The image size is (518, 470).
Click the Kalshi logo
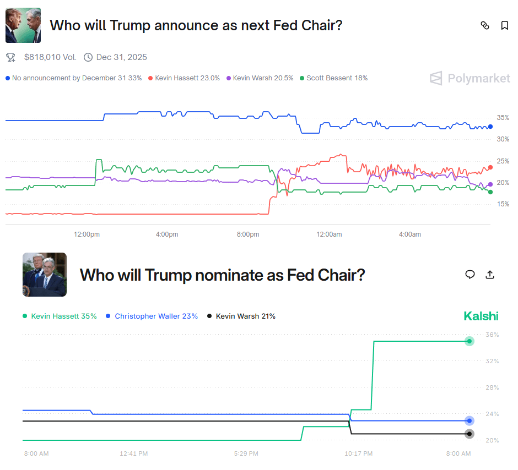[x=481, y=316]
